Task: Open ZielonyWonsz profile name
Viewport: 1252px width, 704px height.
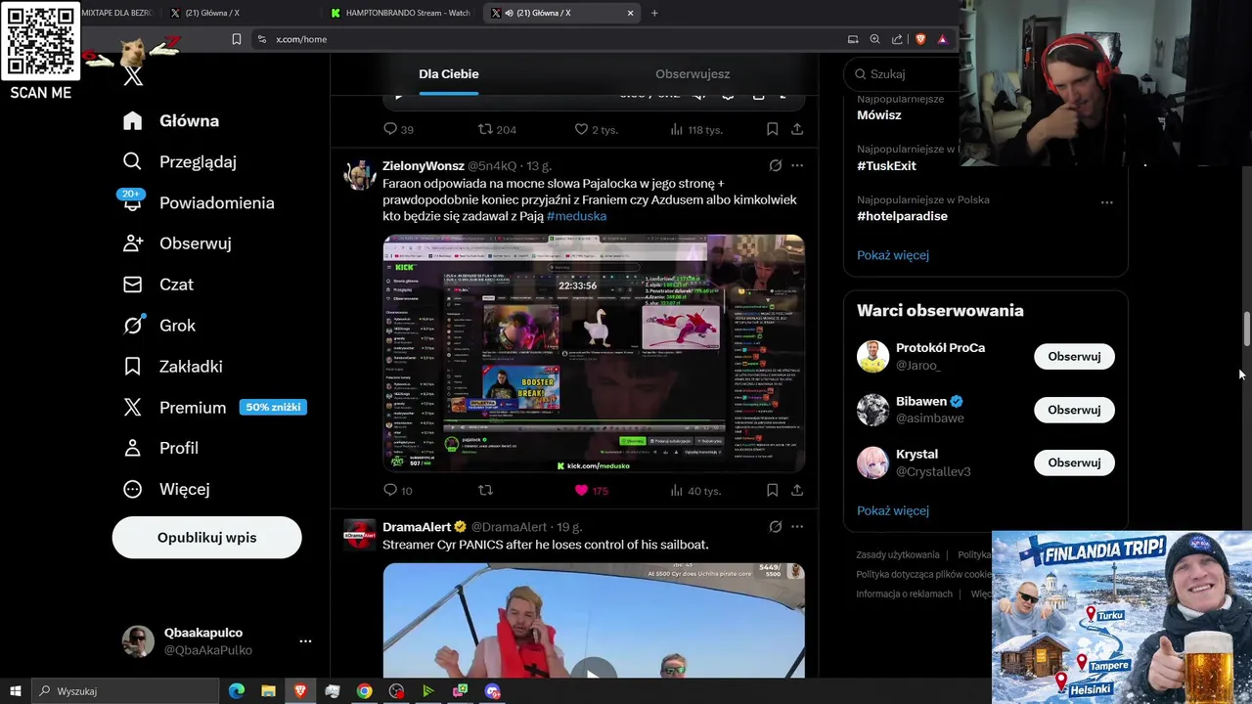Action: click(x=424, y=166)
